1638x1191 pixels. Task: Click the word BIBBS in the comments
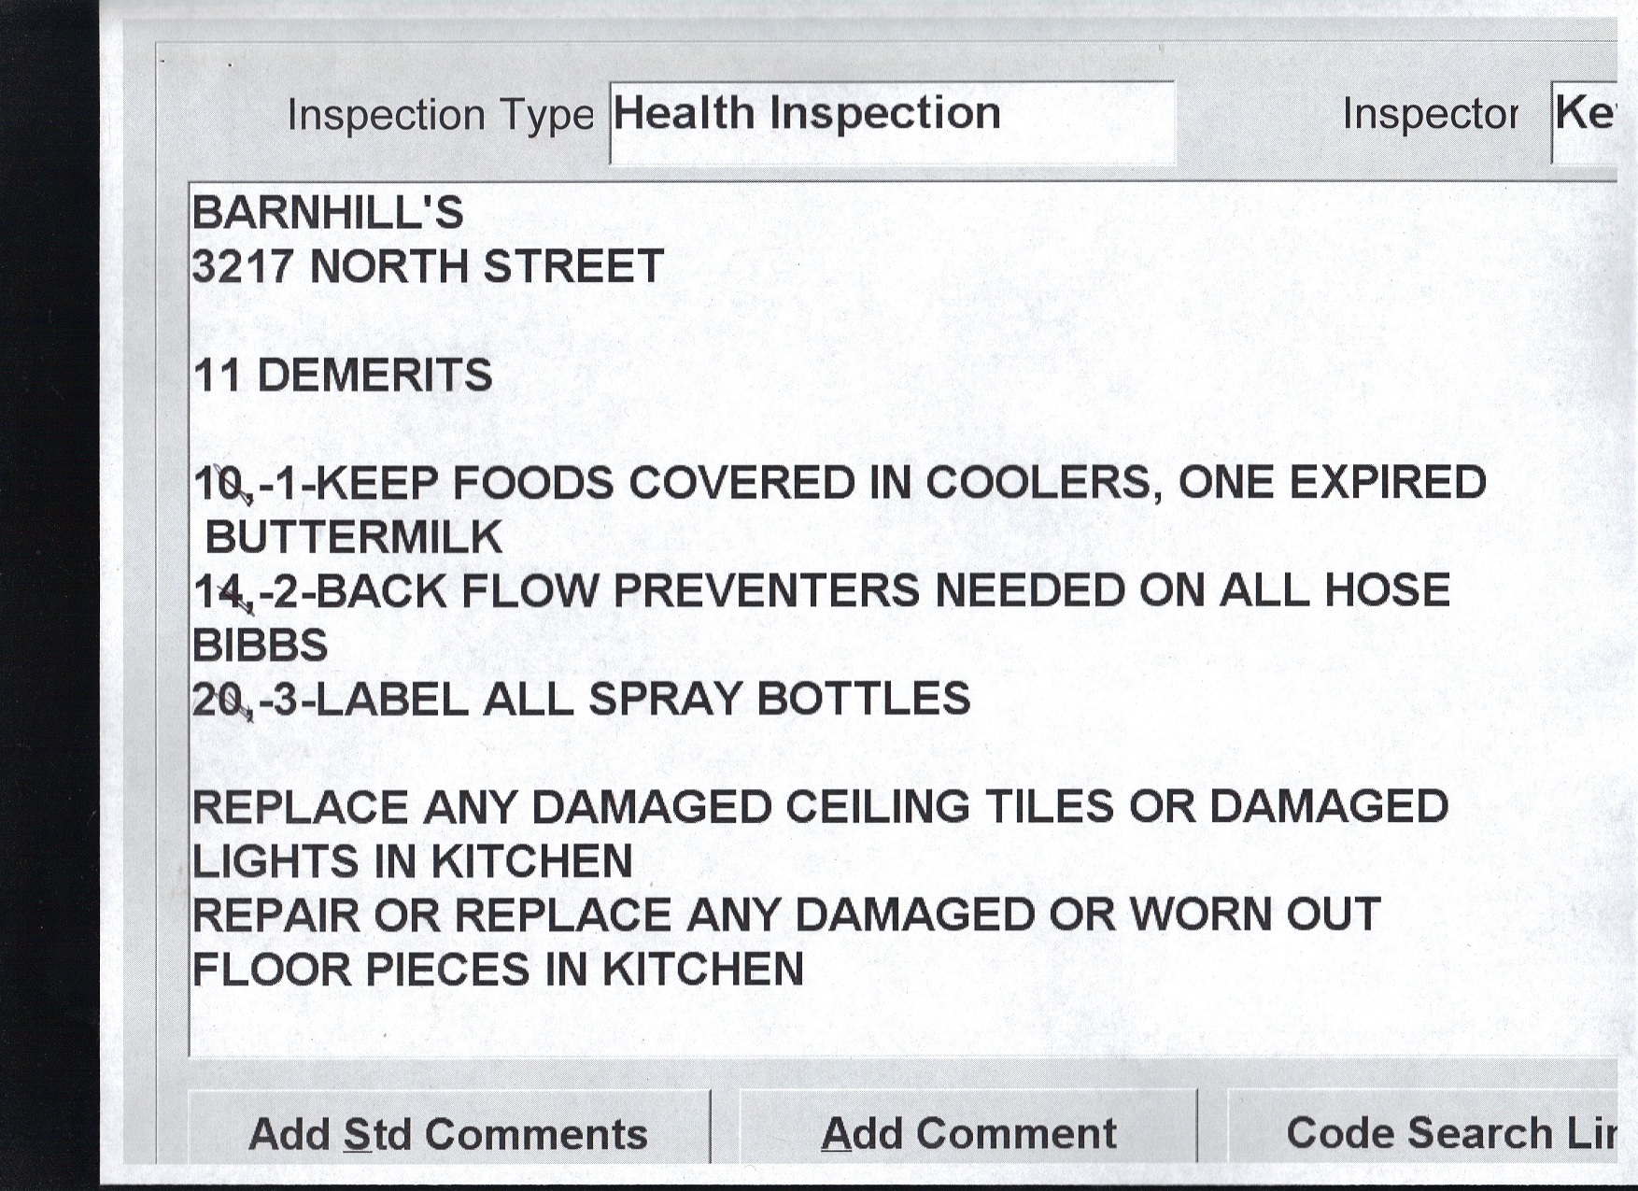pyautogui.click(x=261, y=645)
